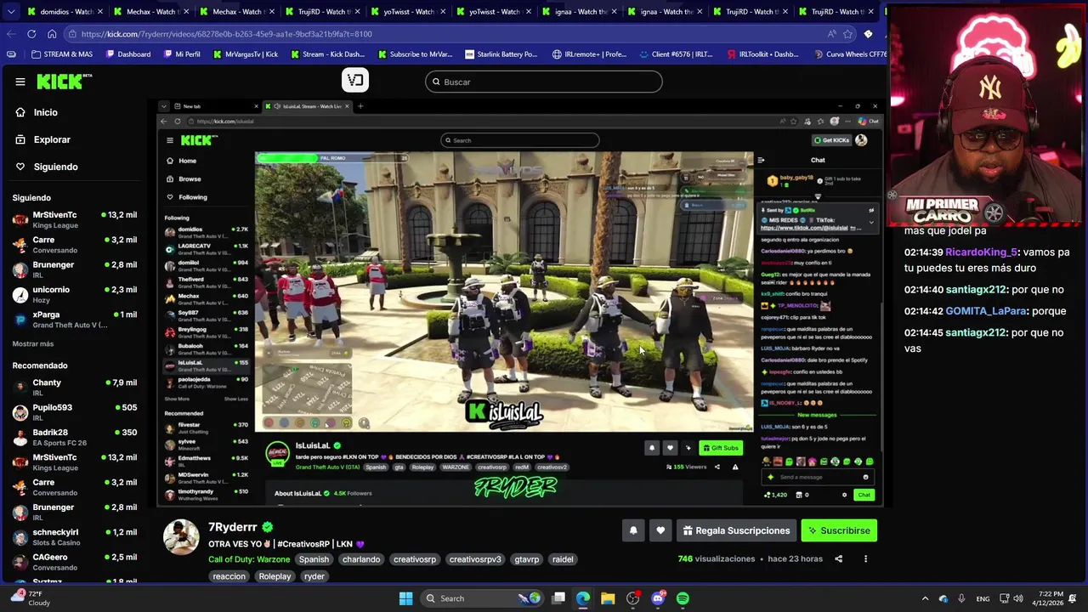1088x612 pixels.
Task: Open the Siguiendo sidebar item with heart
Action: [55, 167]
